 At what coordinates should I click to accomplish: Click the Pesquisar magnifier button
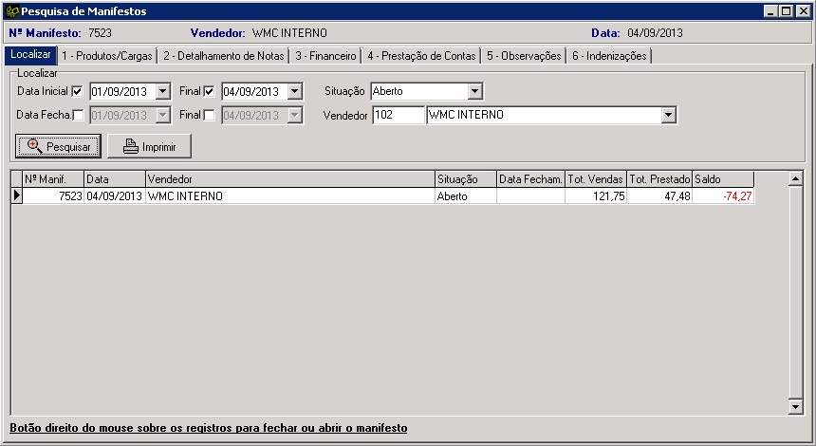[x=58, y=146]
